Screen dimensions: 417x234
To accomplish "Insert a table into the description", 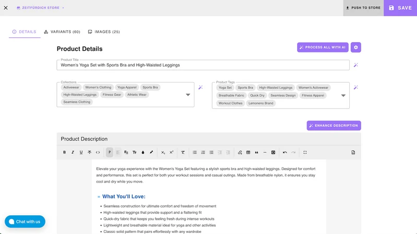I will [248, 152].
